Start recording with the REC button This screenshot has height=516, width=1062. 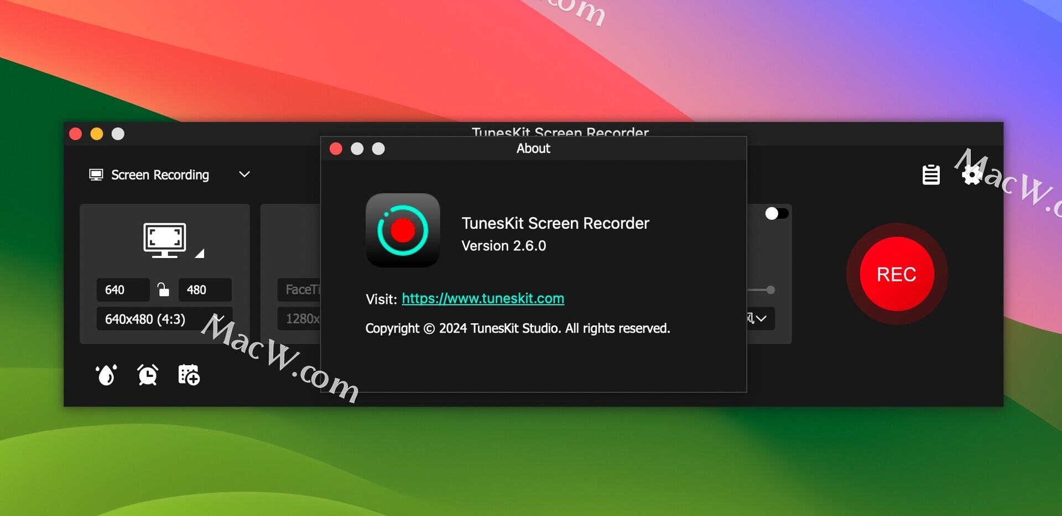[897, 274]
